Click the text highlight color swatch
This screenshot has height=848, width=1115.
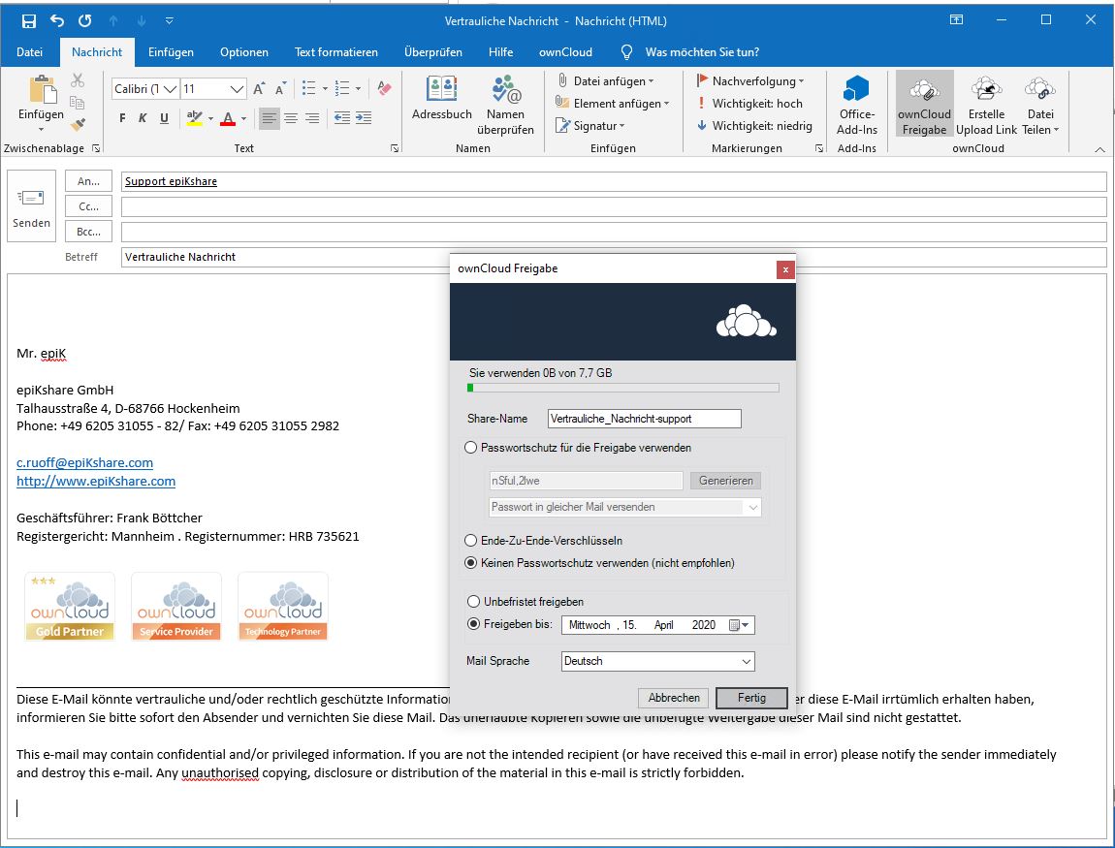[194, 118]
